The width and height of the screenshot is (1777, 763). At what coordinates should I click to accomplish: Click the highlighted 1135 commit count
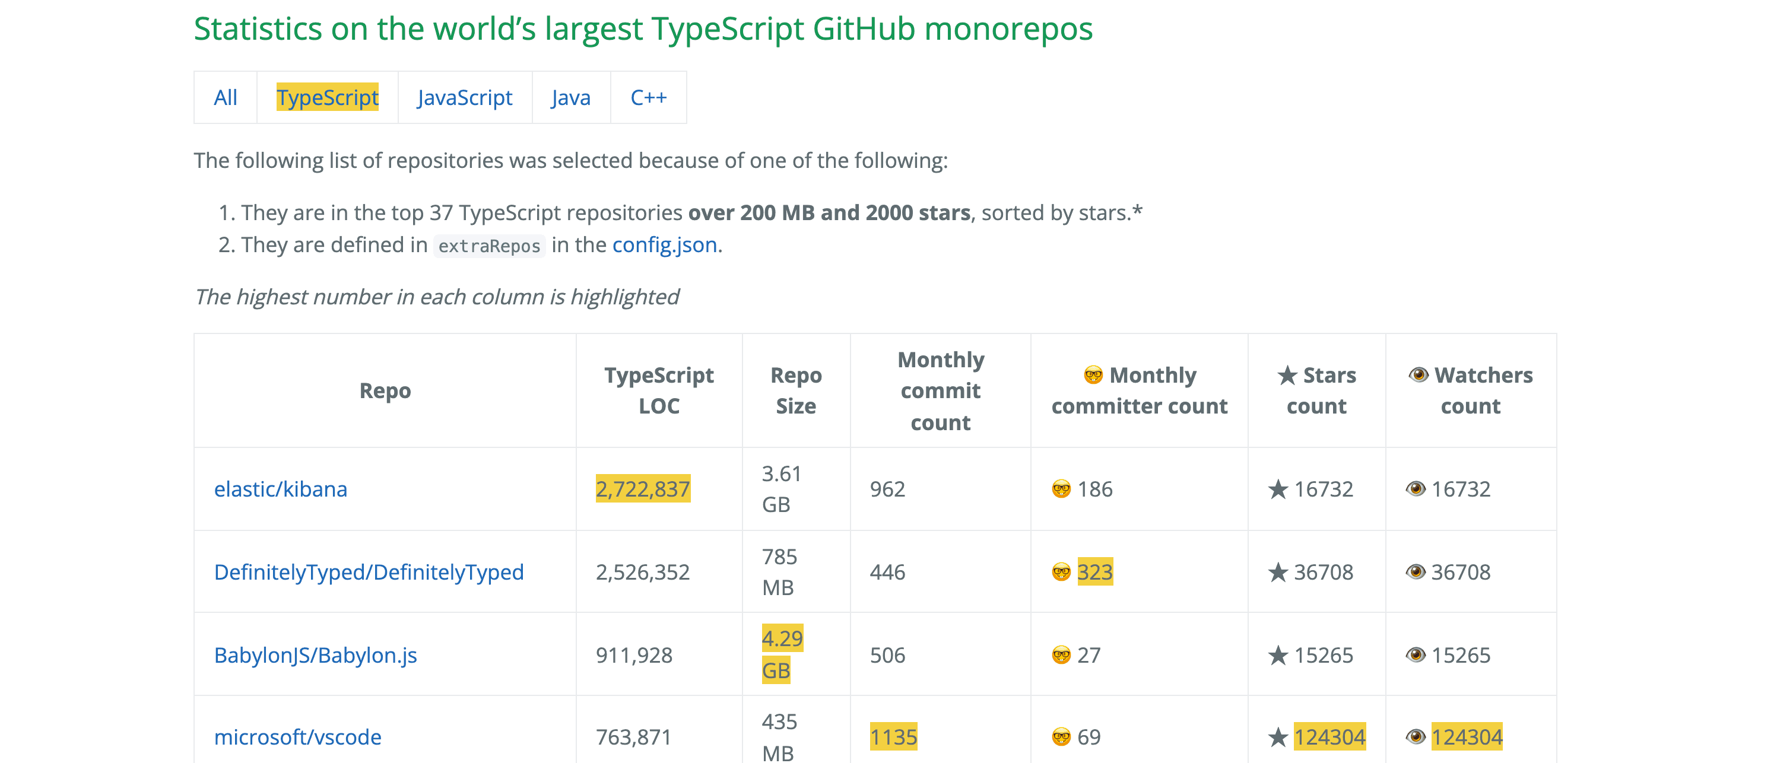[x=893, y=737]
